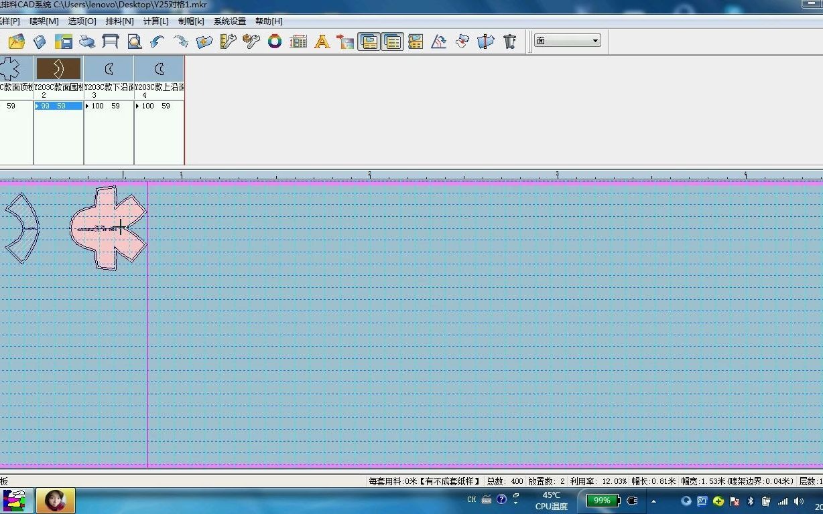Expand the size row under Y203C款下沿面
The width and height of the screenshot is (823, 514).
[88, 106]
